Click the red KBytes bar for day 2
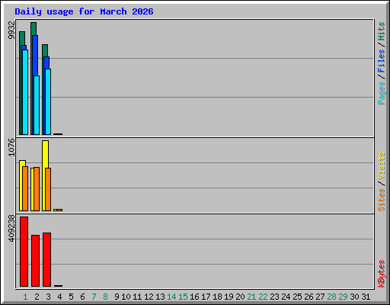The height and width of the screenshot is (305, 390). [x=35, y=261]
